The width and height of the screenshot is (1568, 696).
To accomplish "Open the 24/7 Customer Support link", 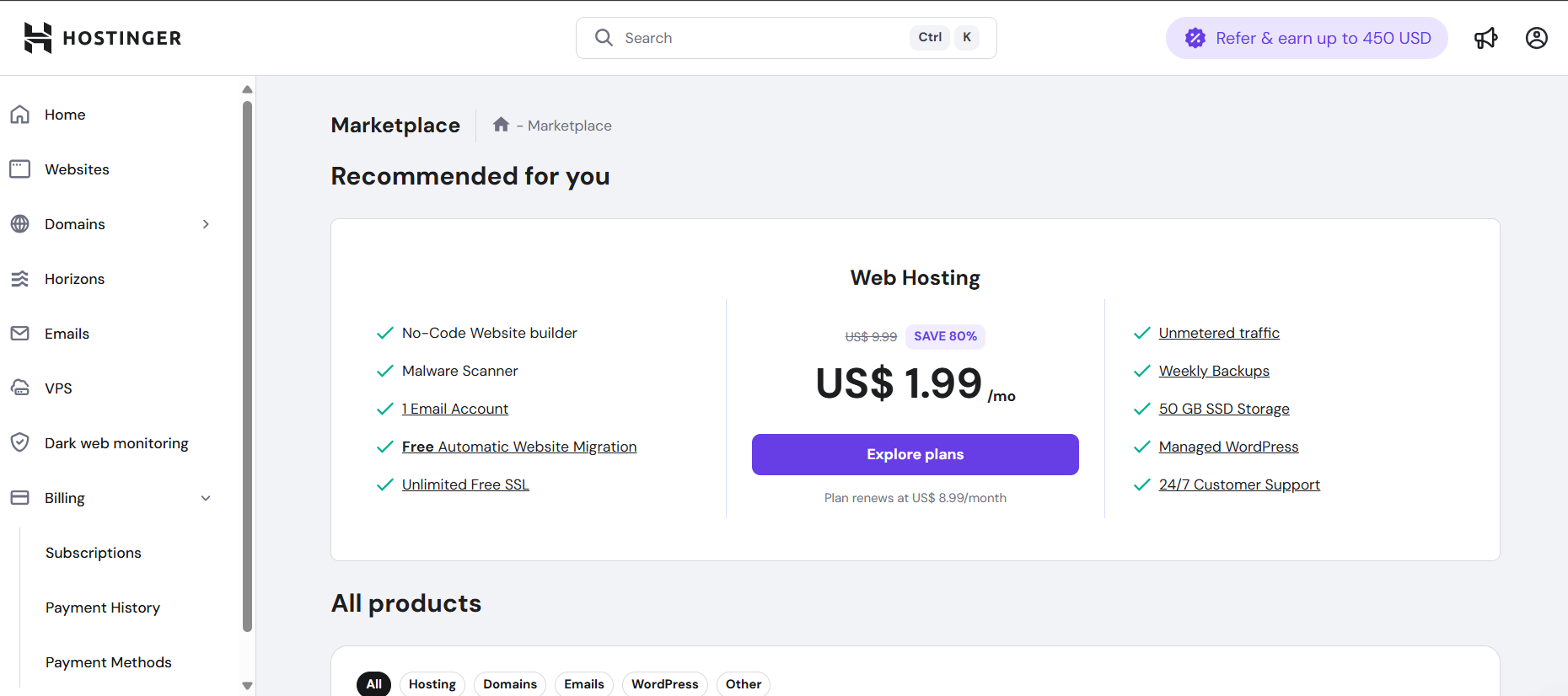I will point(1239,485).
